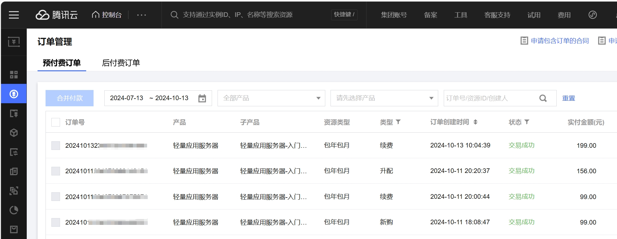This screenshot has height=239, width=617.
Task: Click the Tencent Cloud logo
Action: click(x=57, y=15)
